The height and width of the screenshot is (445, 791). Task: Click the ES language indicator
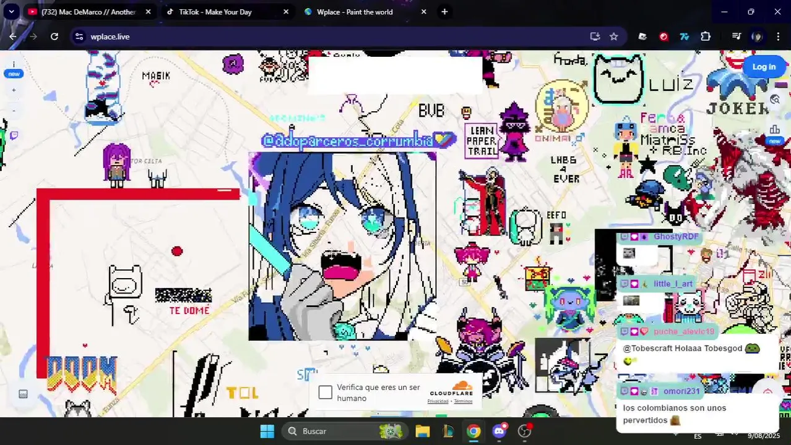[x=698, y=436]
